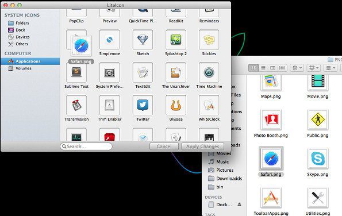Screen dimensions: 342x216
Task: Open Pictures in the Finder sidebar
Action: 221,170
